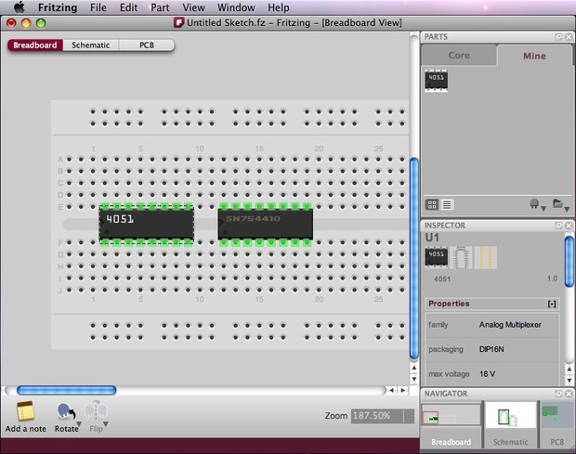Click the Flip tool icon
Viewport: 576px width, 454px height.
(96, 410)
